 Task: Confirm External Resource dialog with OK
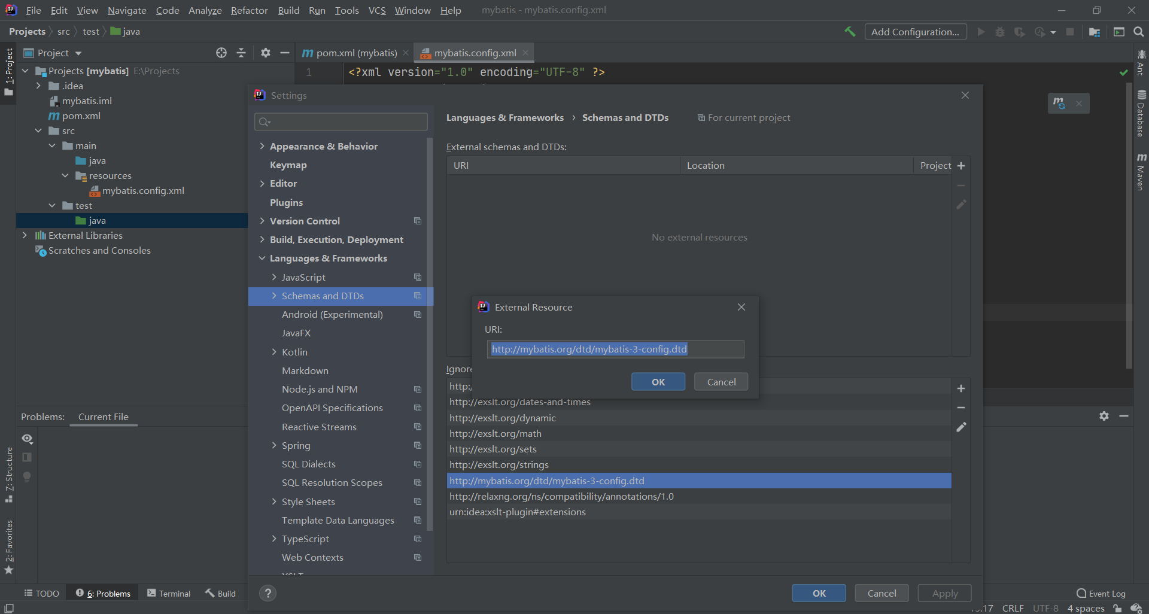[658, 382]
